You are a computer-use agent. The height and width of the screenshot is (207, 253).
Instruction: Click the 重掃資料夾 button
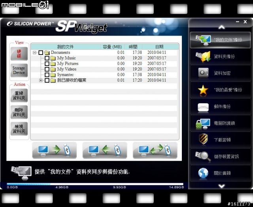coord(19,96)
